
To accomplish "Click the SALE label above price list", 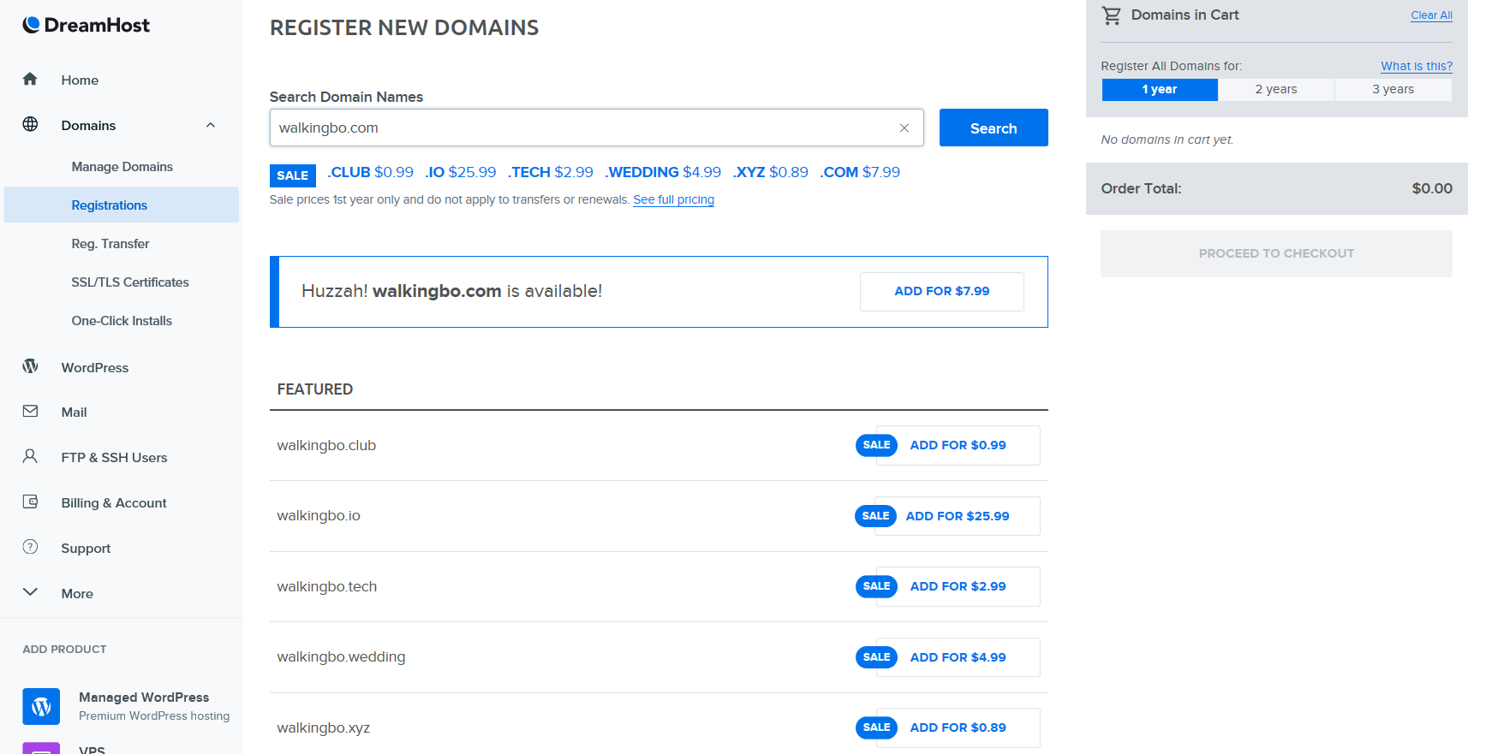I will coord(292,175).
